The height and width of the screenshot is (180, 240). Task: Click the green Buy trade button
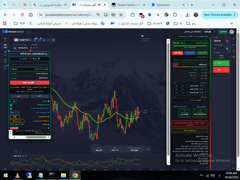click(x=221, y=63)
